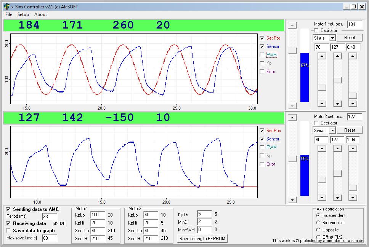Click down arrow below Motor1 frequency slider (0.48)

(353, 104)
